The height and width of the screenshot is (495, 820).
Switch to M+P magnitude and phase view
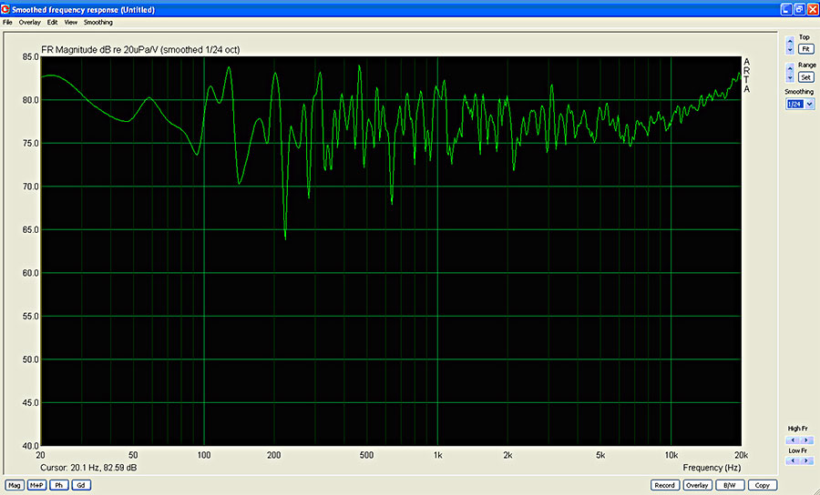click(x=36, y=485)
